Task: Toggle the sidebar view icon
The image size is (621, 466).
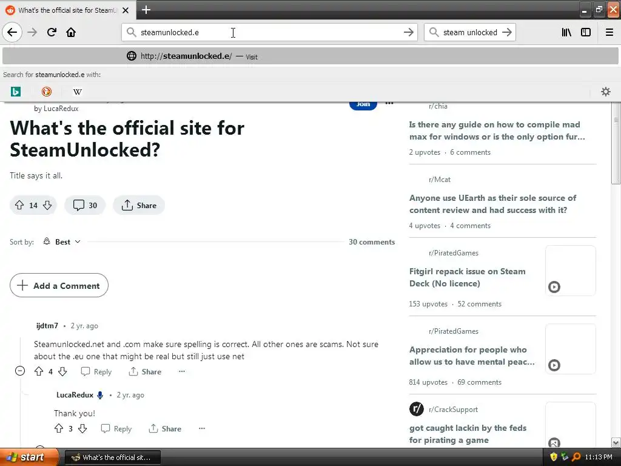Action: coord(586,32)
